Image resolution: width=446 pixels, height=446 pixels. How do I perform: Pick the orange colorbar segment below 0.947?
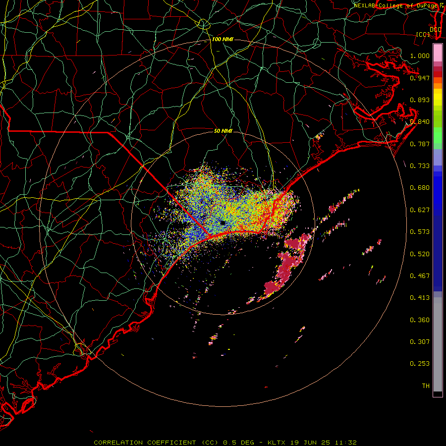tap(438, 86)
